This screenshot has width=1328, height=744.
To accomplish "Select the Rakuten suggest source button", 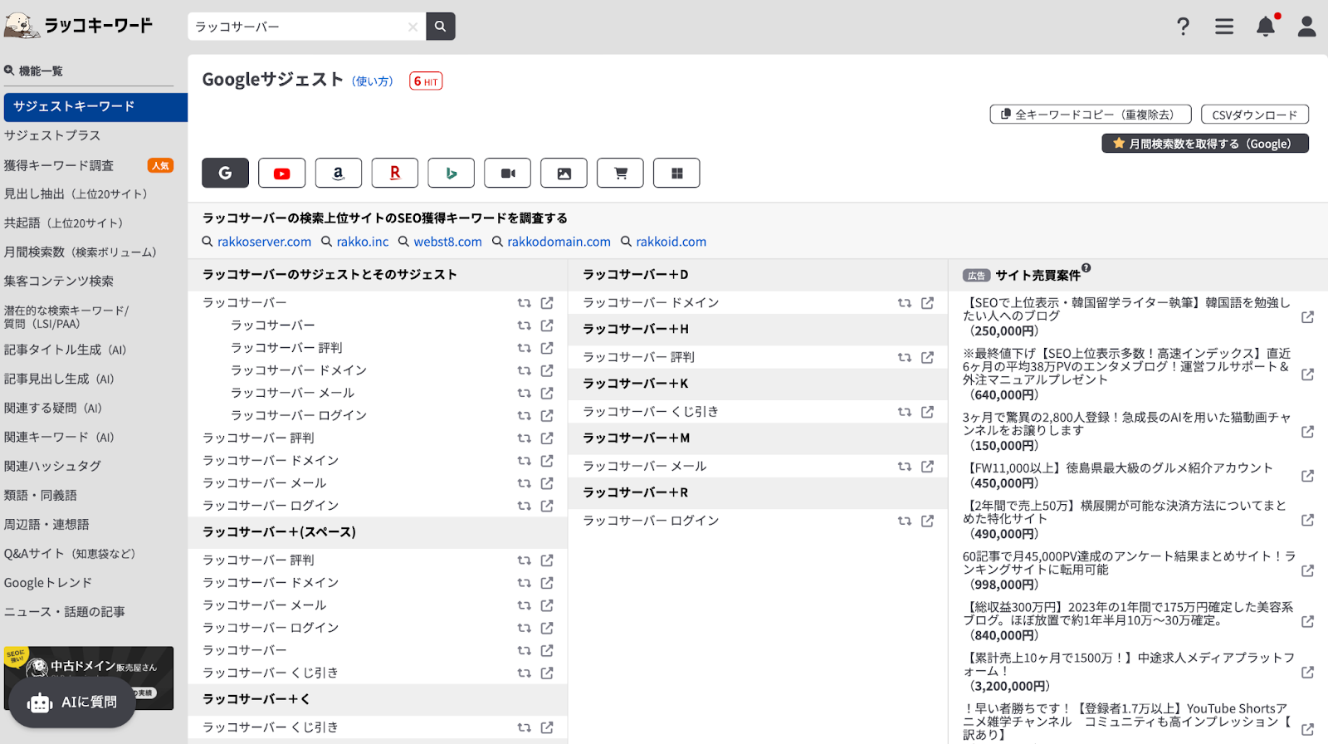I will pos(394,173).
